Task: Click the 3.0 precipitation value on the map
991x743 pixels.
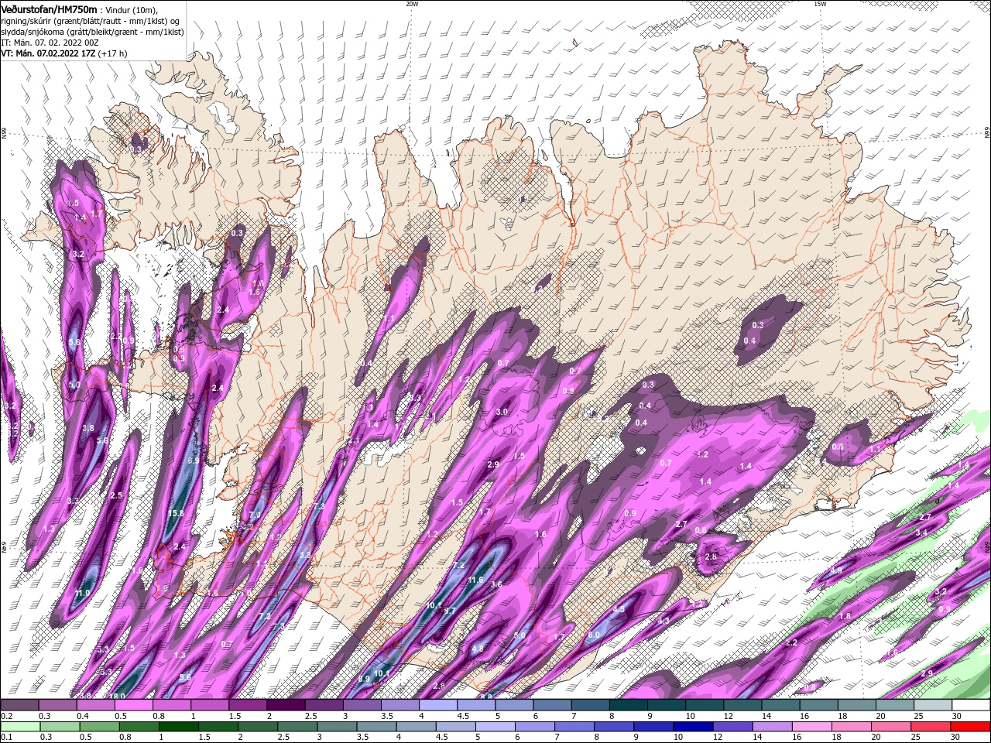Action: pyautogui.click(x=502, y=412)
